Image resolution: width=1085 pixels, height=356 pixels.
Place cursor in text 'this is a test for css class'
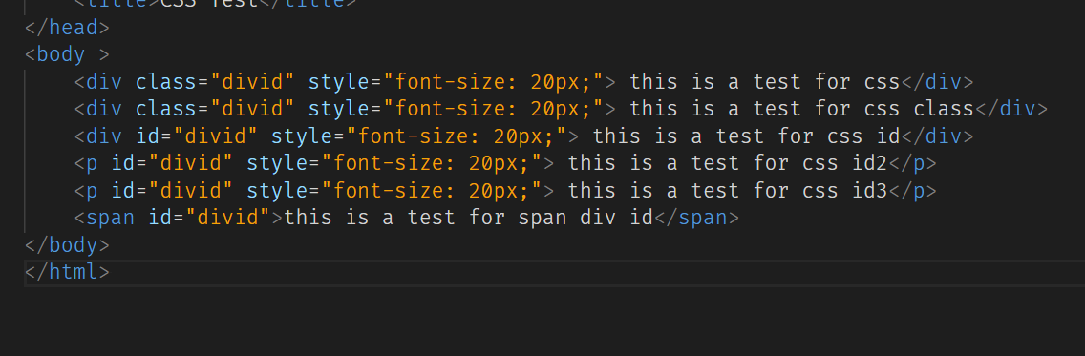click(x=801, y=109)
